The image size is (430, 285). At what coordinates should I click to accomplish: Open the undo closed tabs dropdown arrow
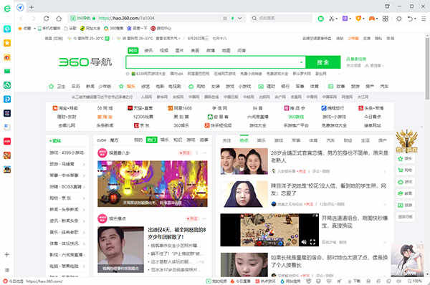pos(415,19)
